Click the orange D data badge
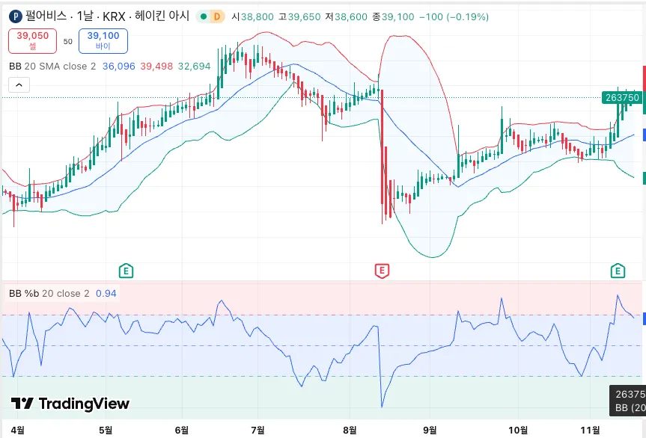The width and height of the screenshot is (646, 438). coord(217,16)
